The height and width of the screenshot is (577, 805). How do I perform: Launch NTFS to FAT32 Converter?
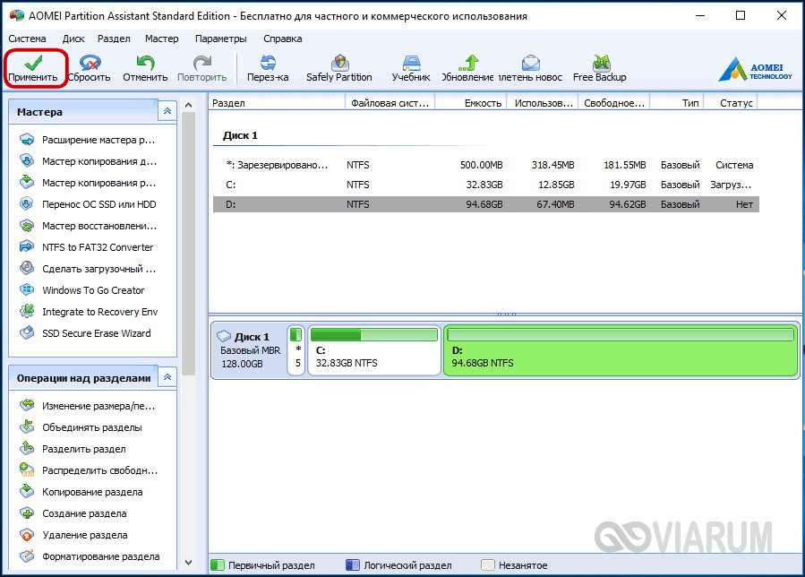point(97,247)
